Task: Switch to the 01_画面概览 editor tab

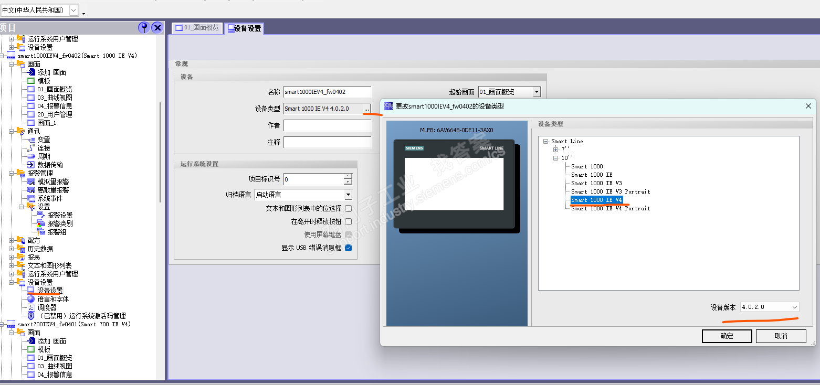Action: tap(197, 28)
